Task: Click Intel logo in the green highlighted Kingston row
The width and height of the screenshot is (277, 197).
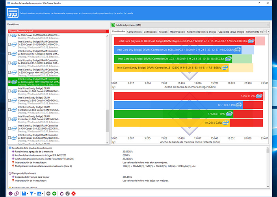Action: [14, 82]
